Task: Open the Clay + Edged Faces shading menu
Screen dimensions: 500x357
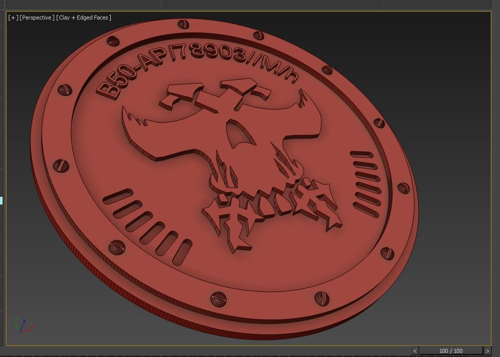Action: click(x=84, y=18)
